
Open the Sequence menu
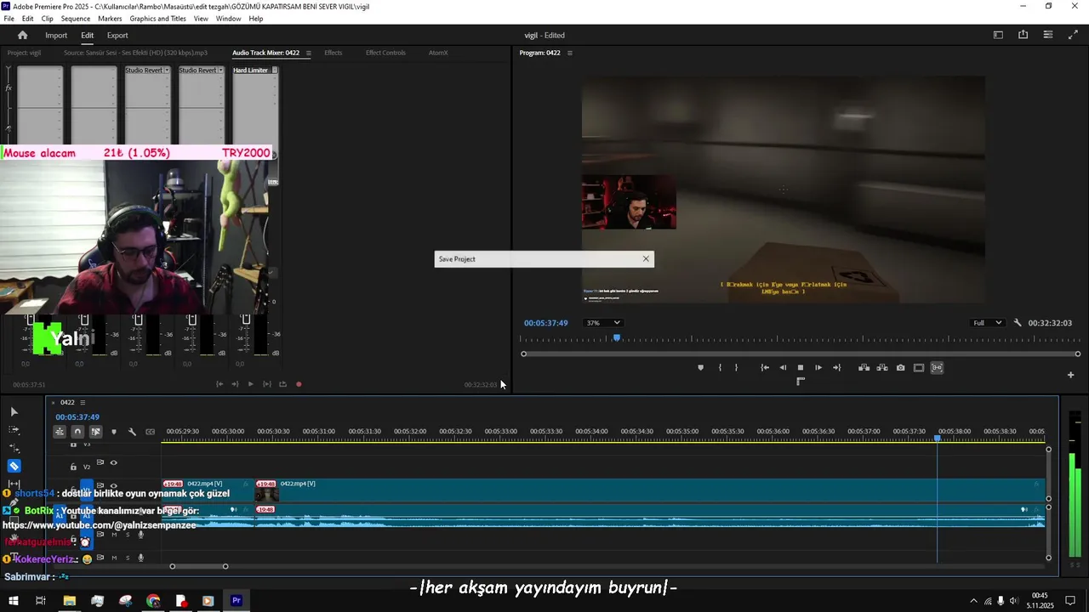[x=76, y=19]
